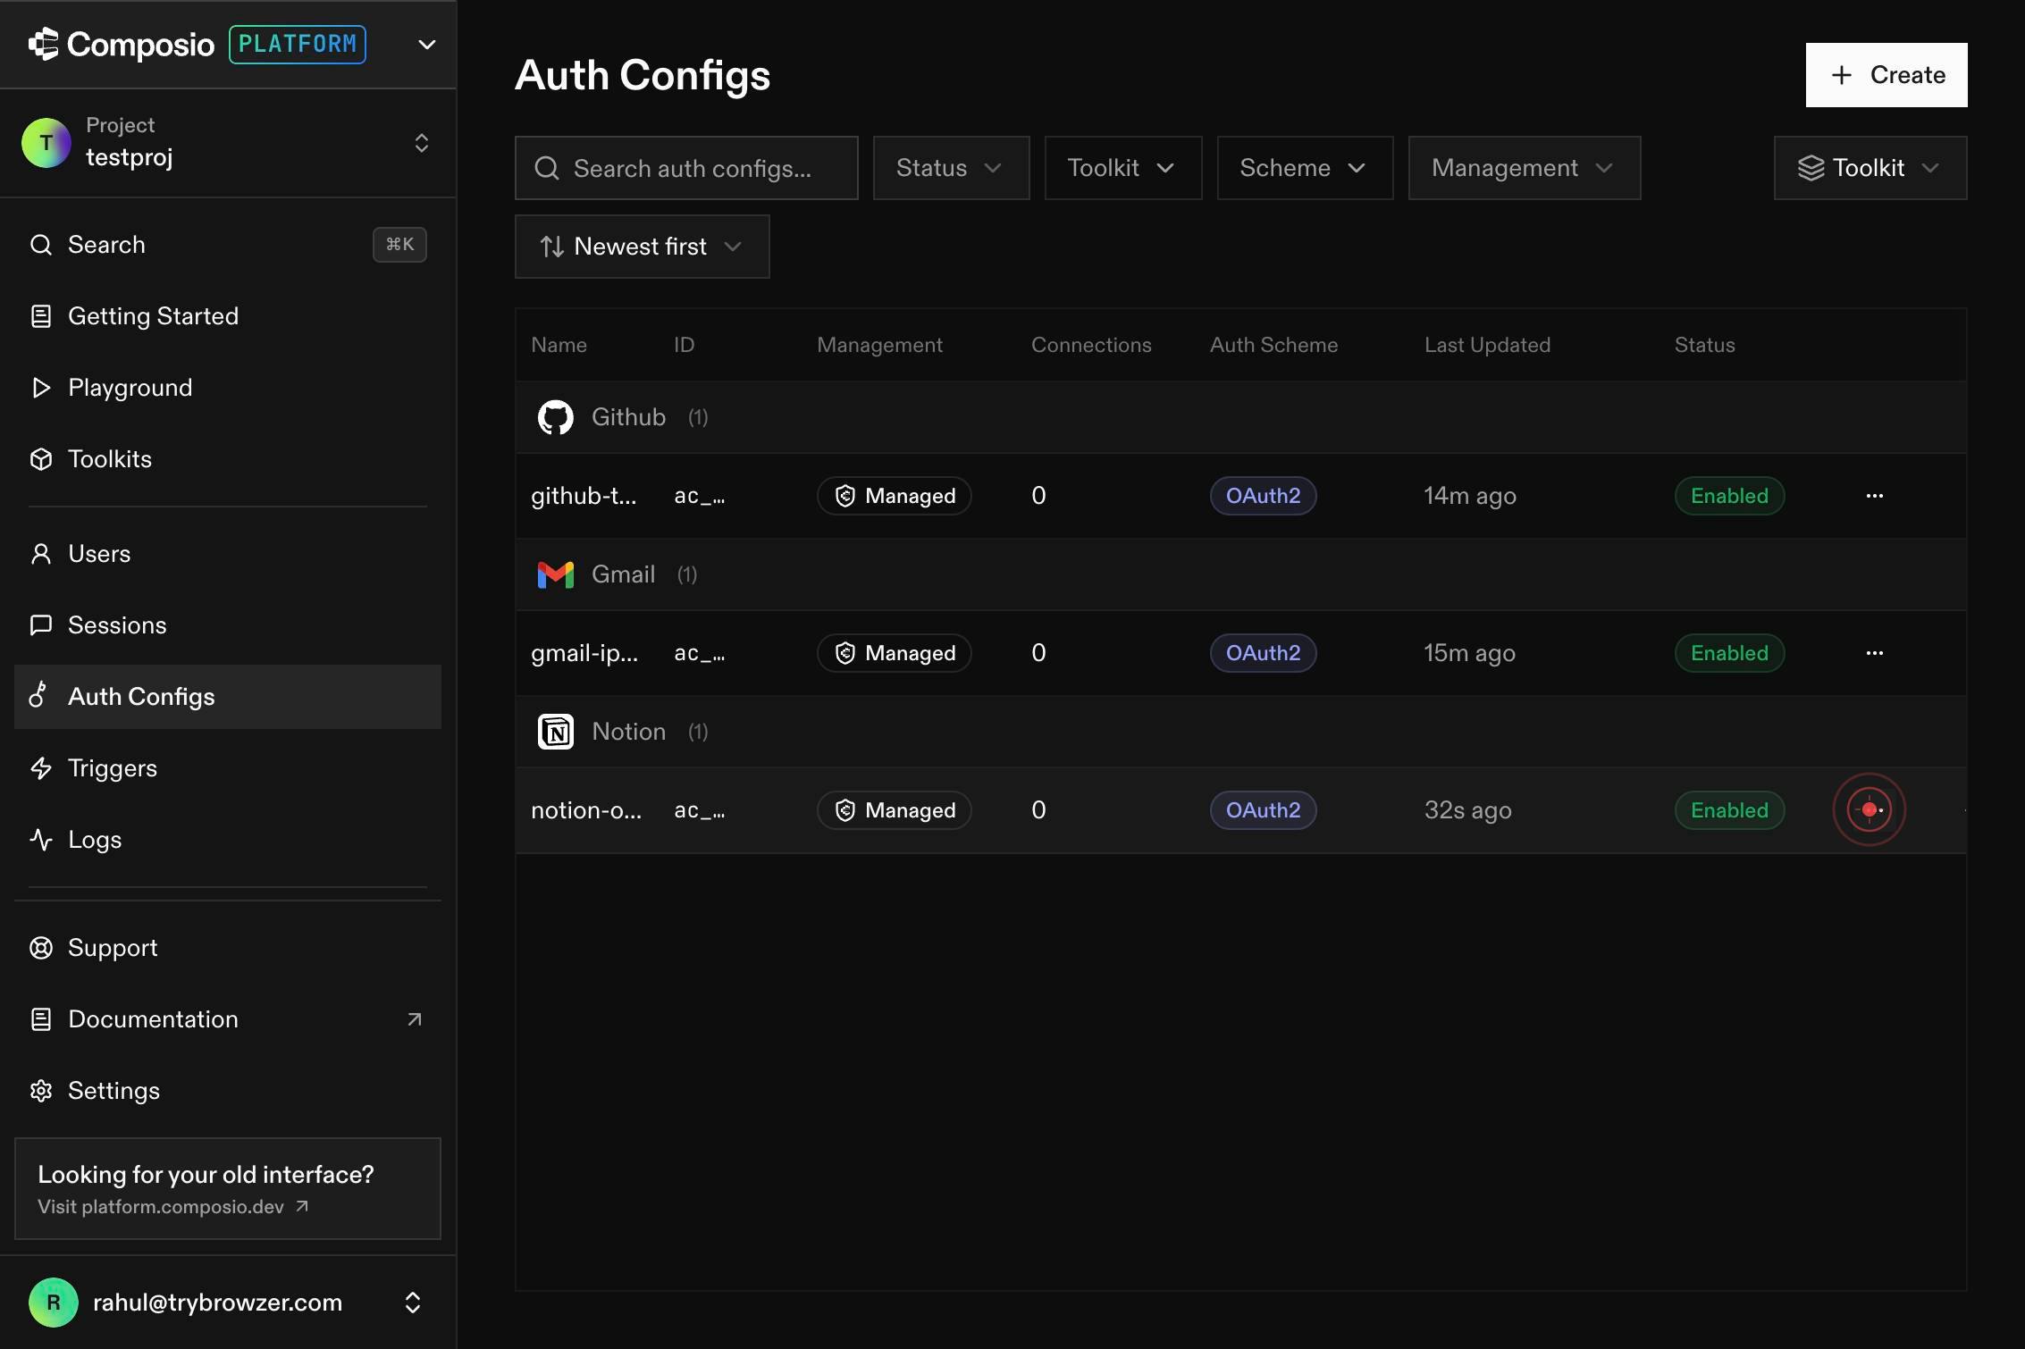Click the Notion logo icon
This screenshot has height=1349, width=2025.
[555, 732]
